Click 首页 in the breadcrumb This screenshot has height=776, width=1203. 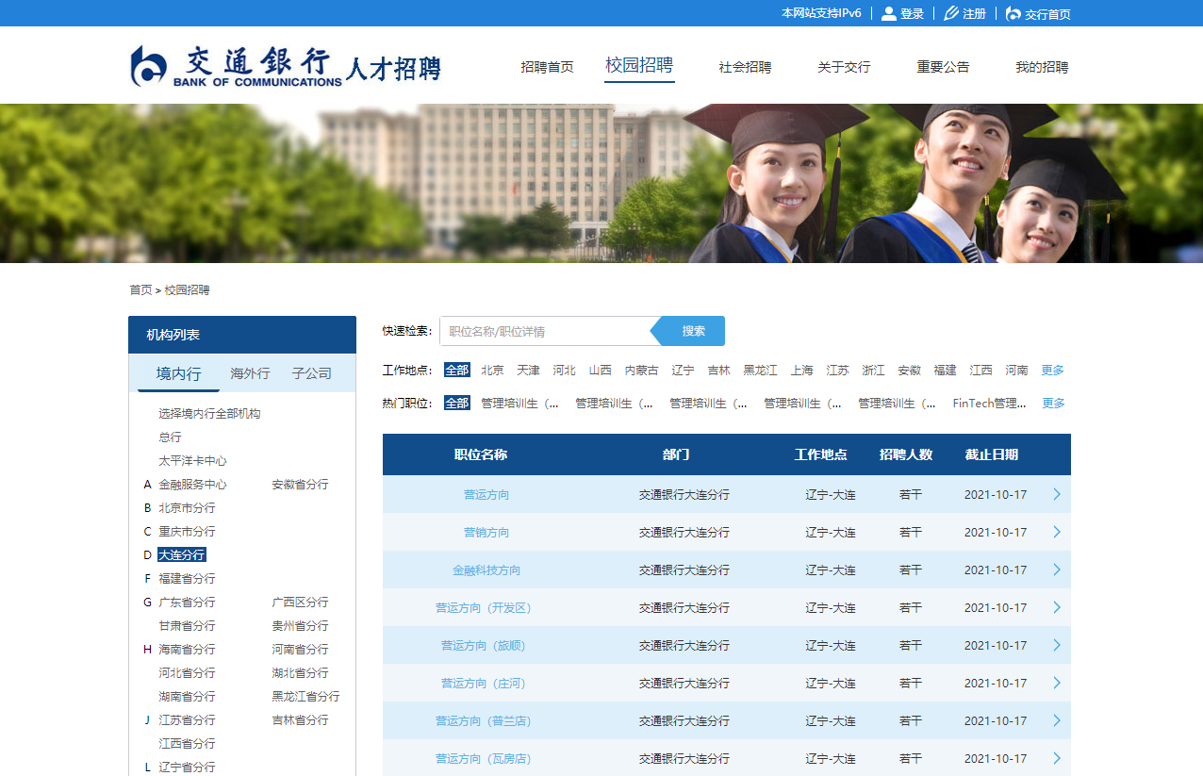[x=140, y=290]
